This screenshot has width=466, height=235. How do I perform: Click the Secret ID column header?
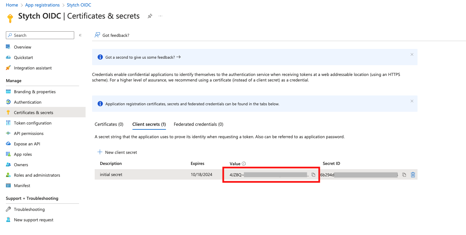coord(331,164)
